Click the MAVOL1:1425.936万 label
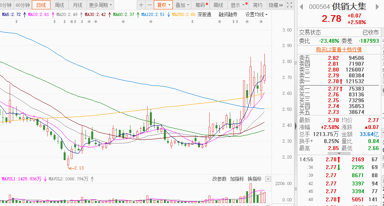Screen dimensions: 384x206 (22, 179)
